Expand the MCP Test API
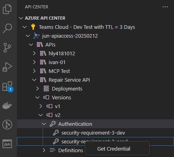174x157 pixels. point(34,71)
